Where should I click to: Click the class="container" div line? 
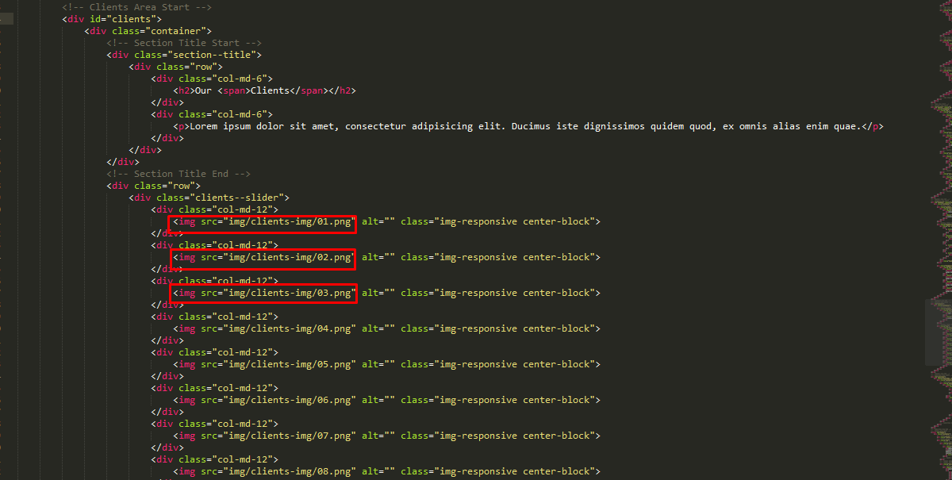click(149, 31)
